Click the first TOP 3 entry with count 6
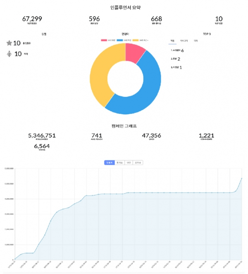 (x=177, y=50)
